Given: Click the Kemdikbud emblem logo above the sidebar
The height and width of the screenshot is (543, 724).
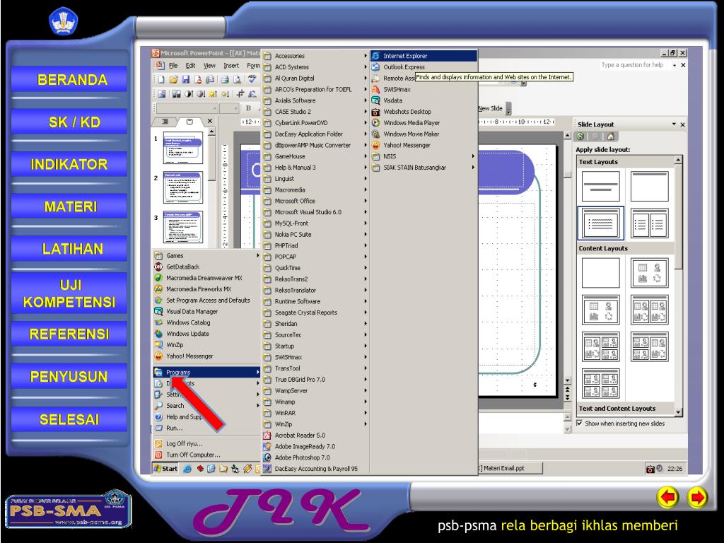Looking at the screenshot, I should (x=63, y=21).
